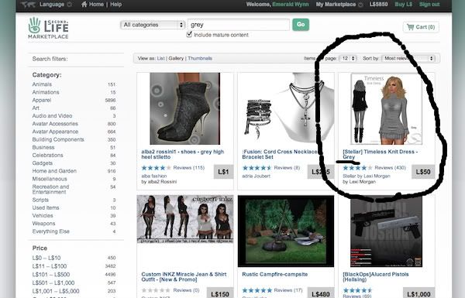Click the Home house icon
Image resolution: width=465 pixels, height=298 pixels.
(84, 4)
